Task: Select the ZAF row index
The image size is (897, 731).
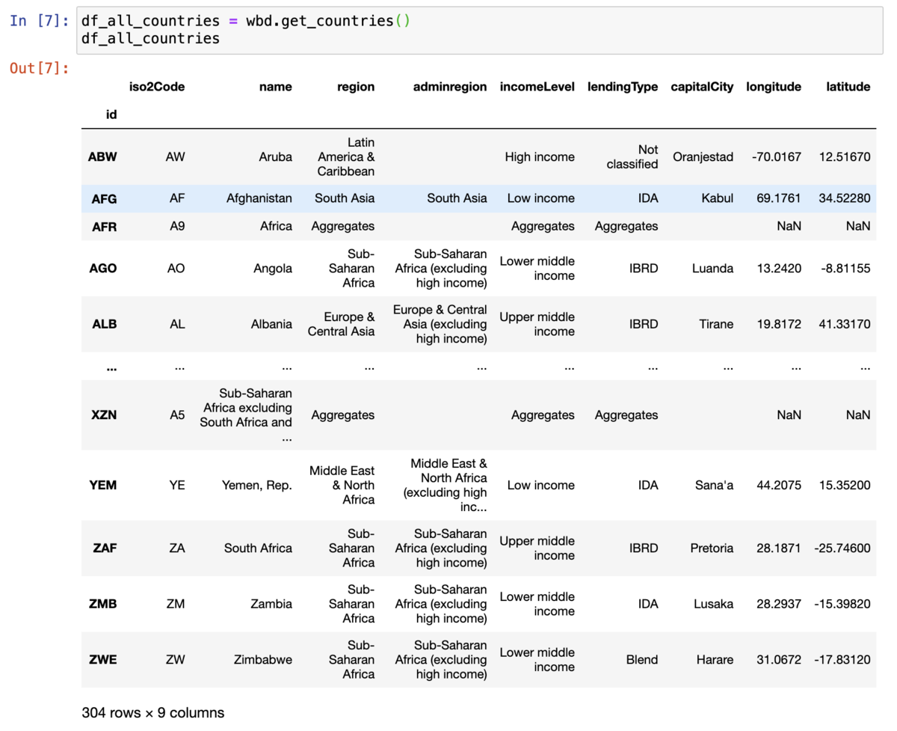Action: click(x=105, y=548)
